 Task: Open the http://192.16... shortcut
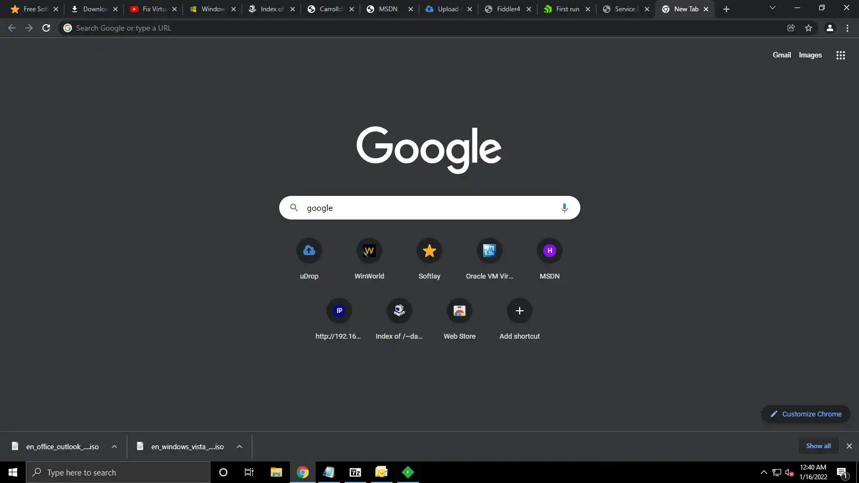click(x=339, y=319)
